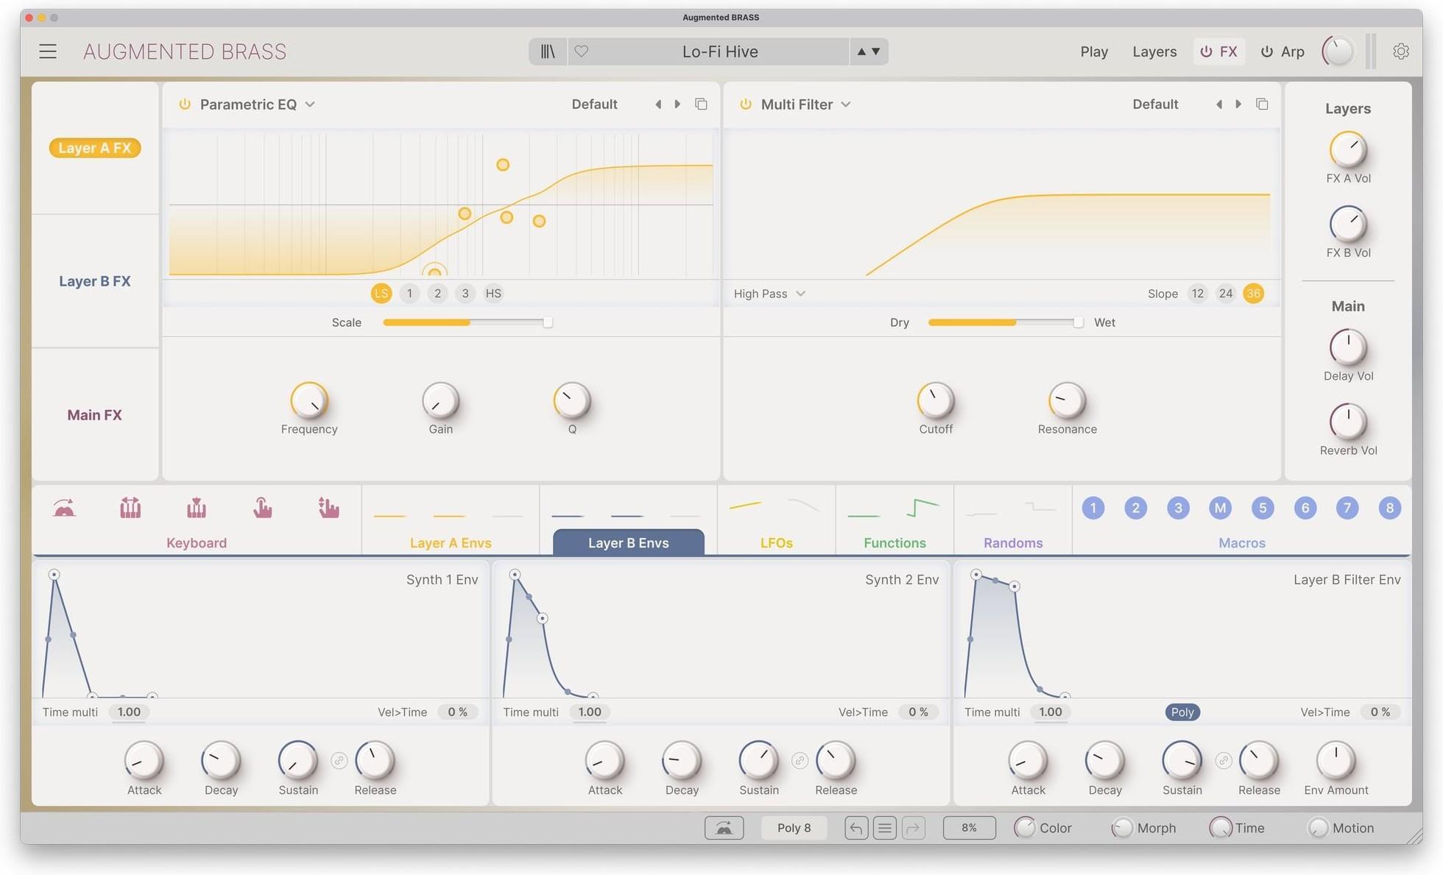Select the pitch bend wheel keyboard icon

point(63,508)
